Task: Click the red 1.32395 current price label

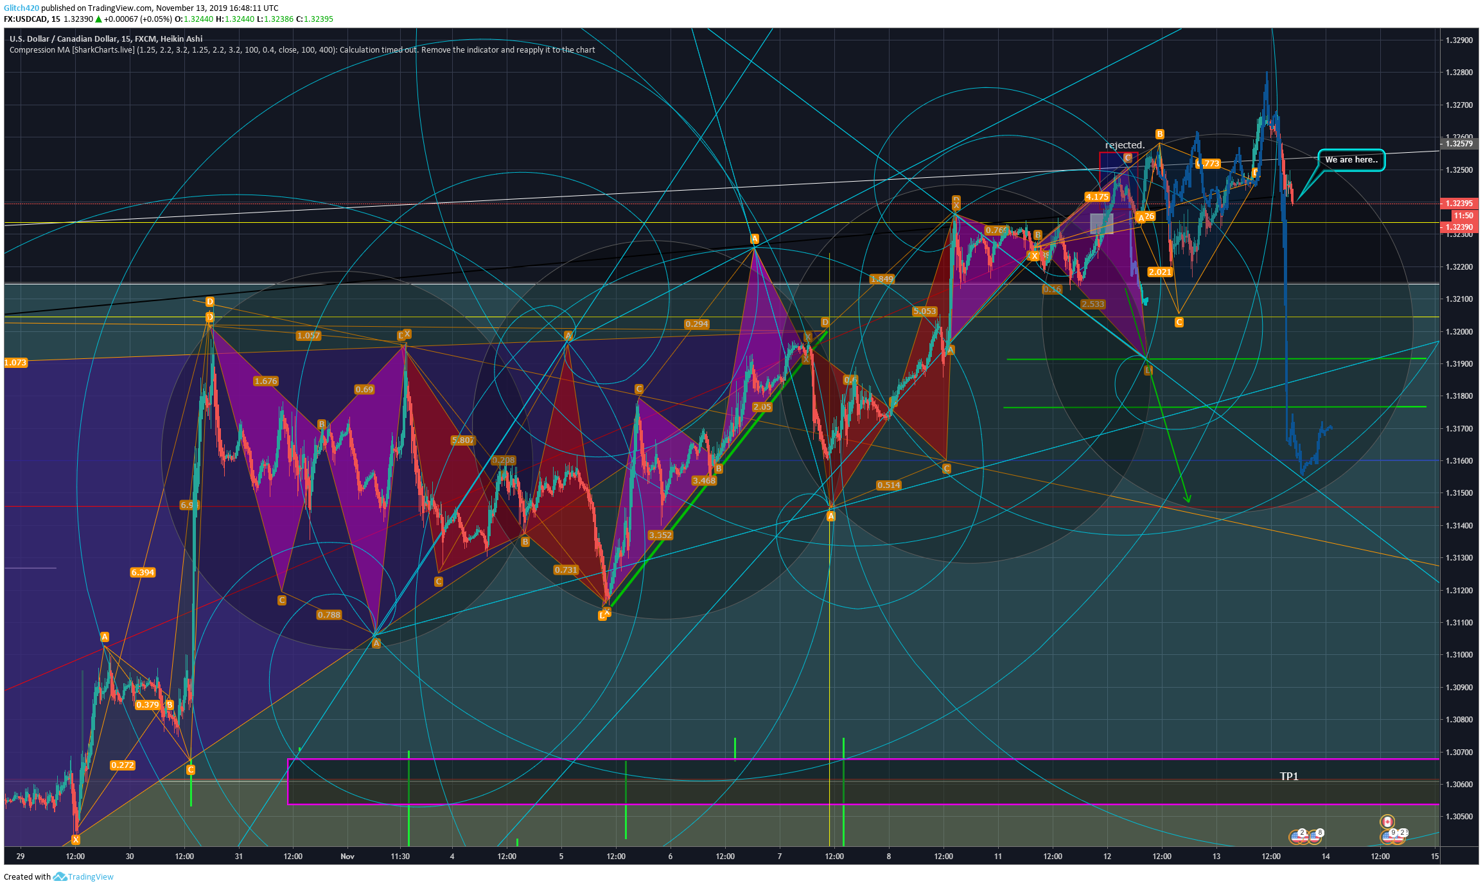Action: [x=1459, y=204]
